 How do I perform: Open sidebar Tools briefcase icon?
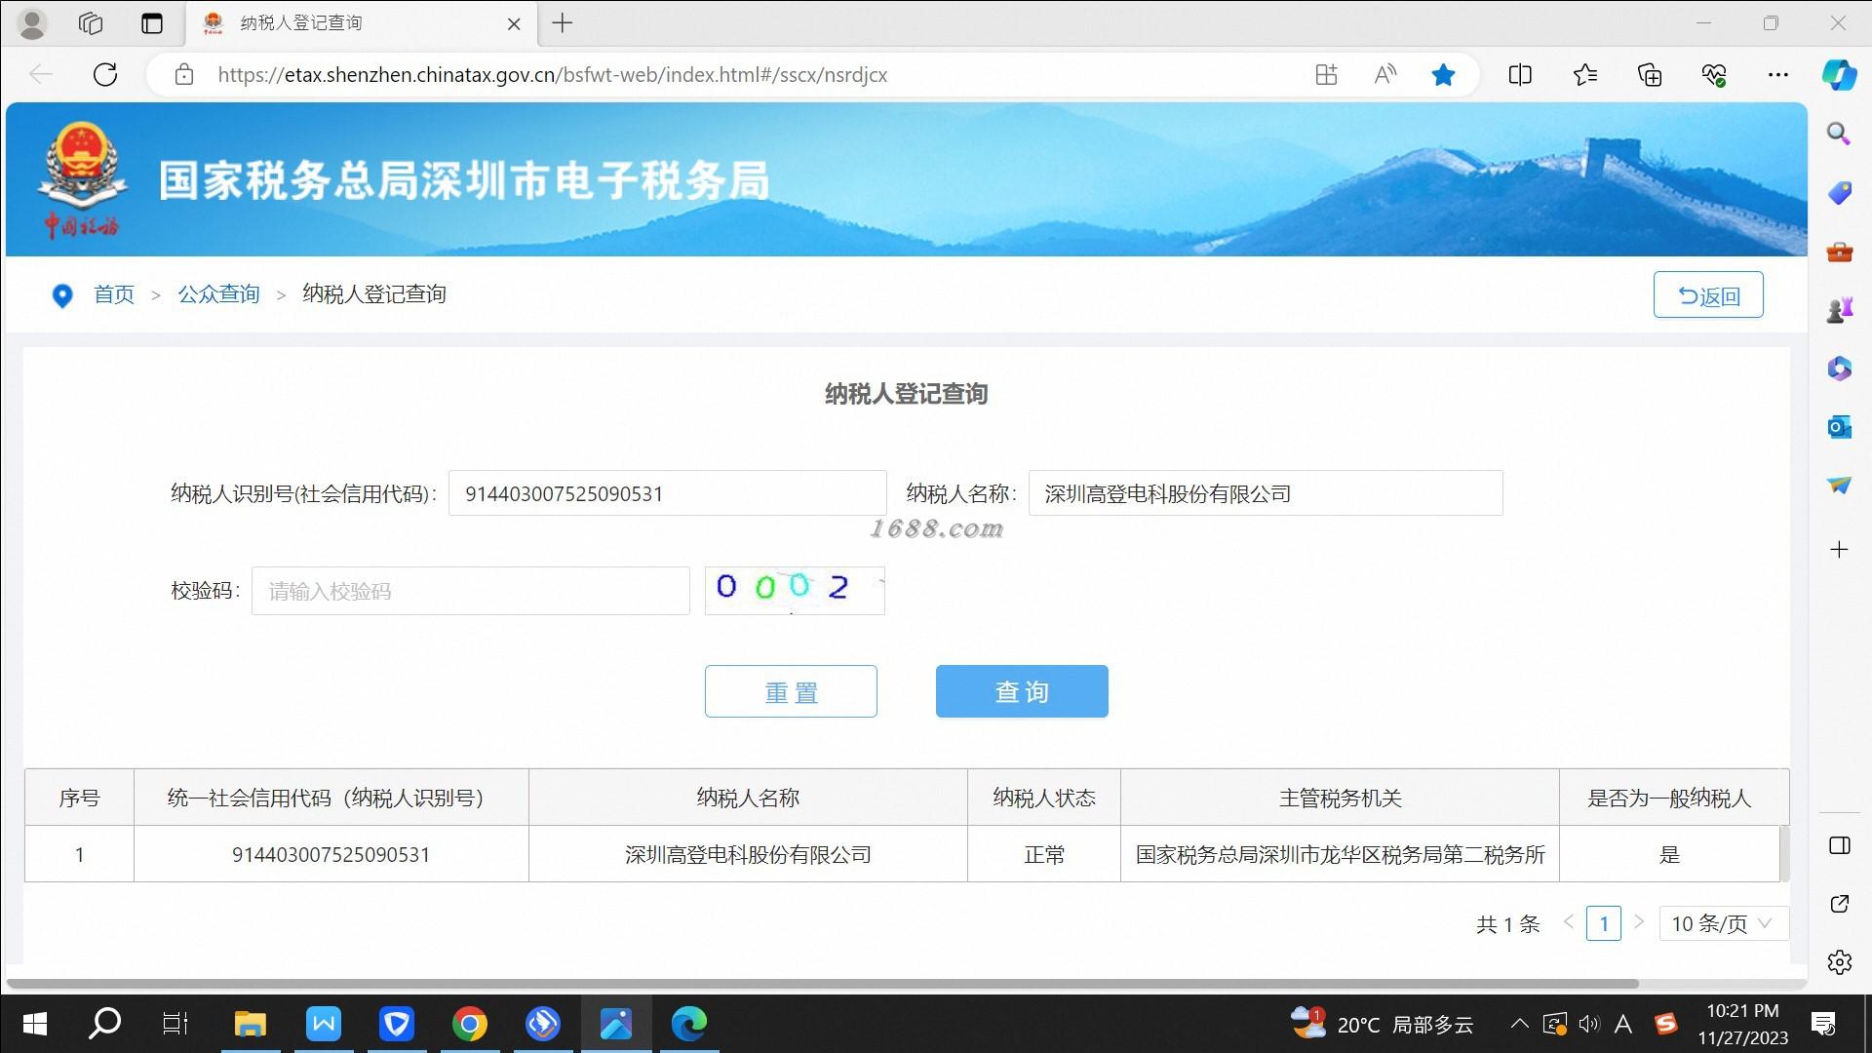tap(1839, 252)
